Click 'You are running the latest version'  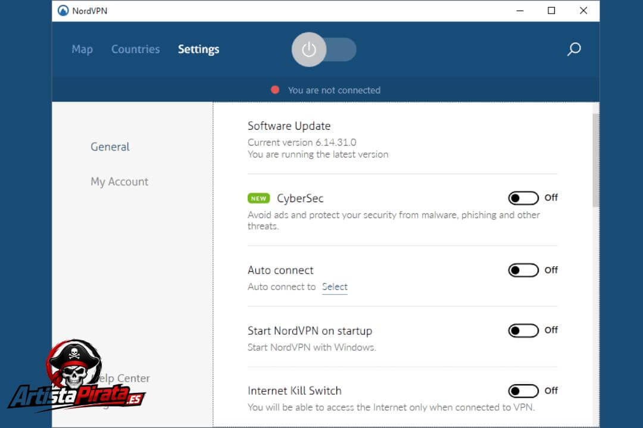318,155
